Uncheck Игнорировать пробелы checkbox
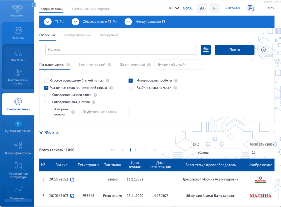The height and width of the screenshot is (207, 281). coord(130,81)
